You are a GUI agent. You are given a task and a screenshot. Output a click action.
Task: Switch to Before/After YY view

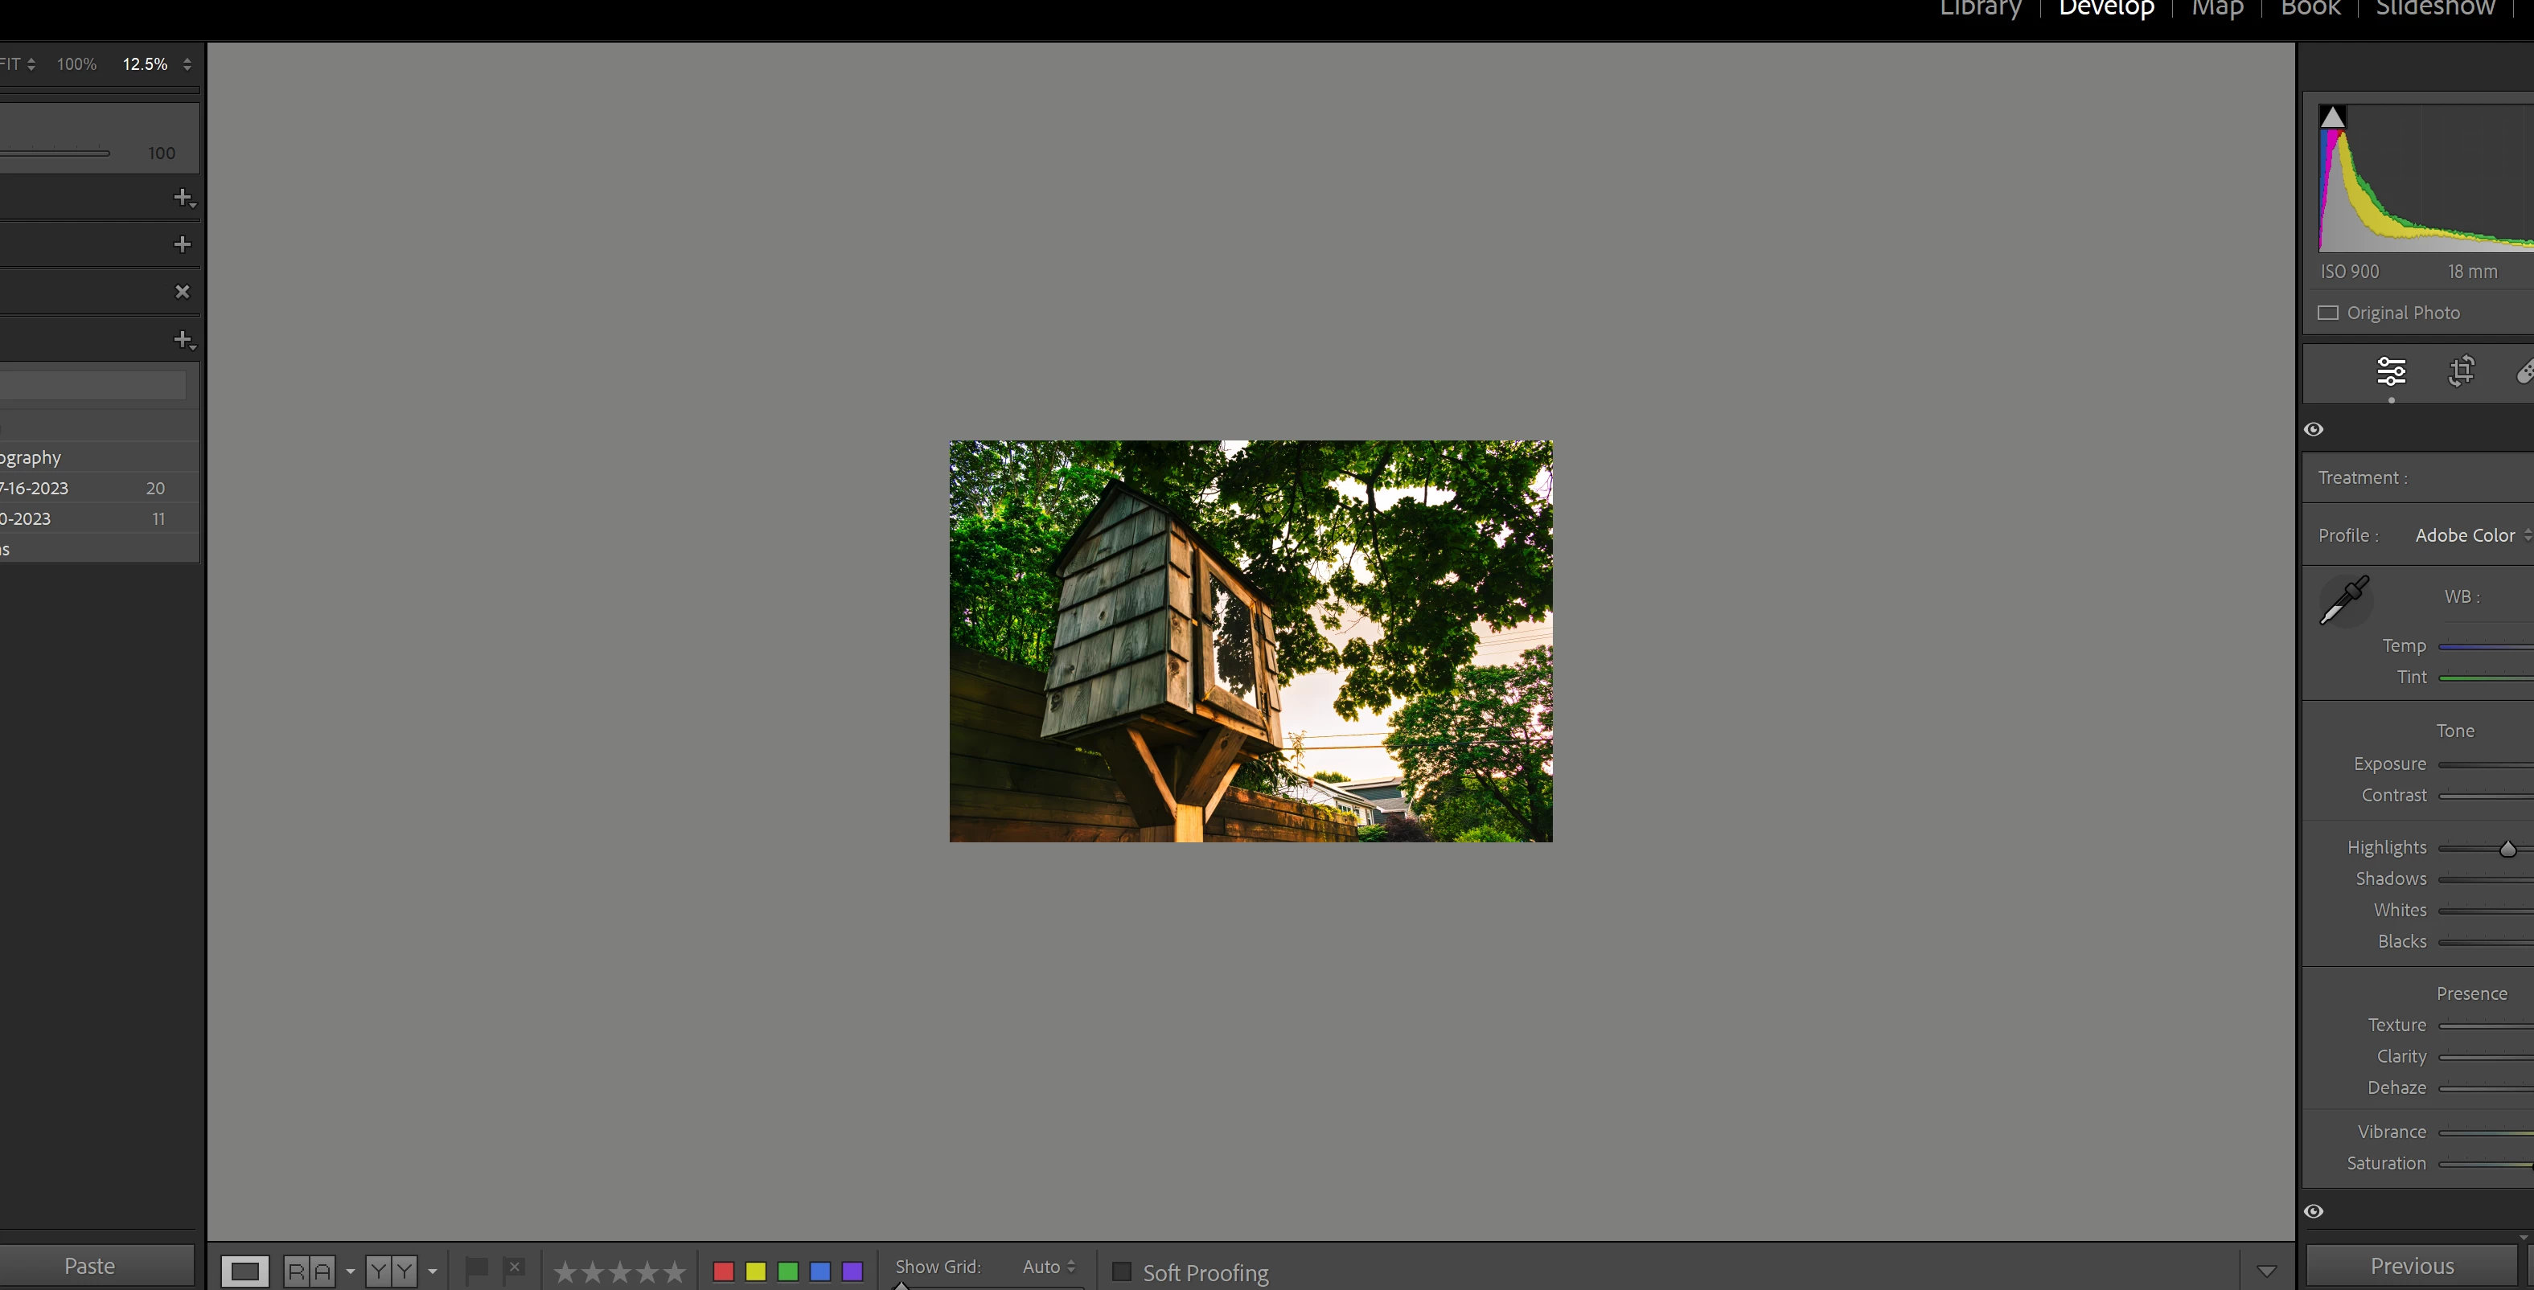coord(391,1272)
